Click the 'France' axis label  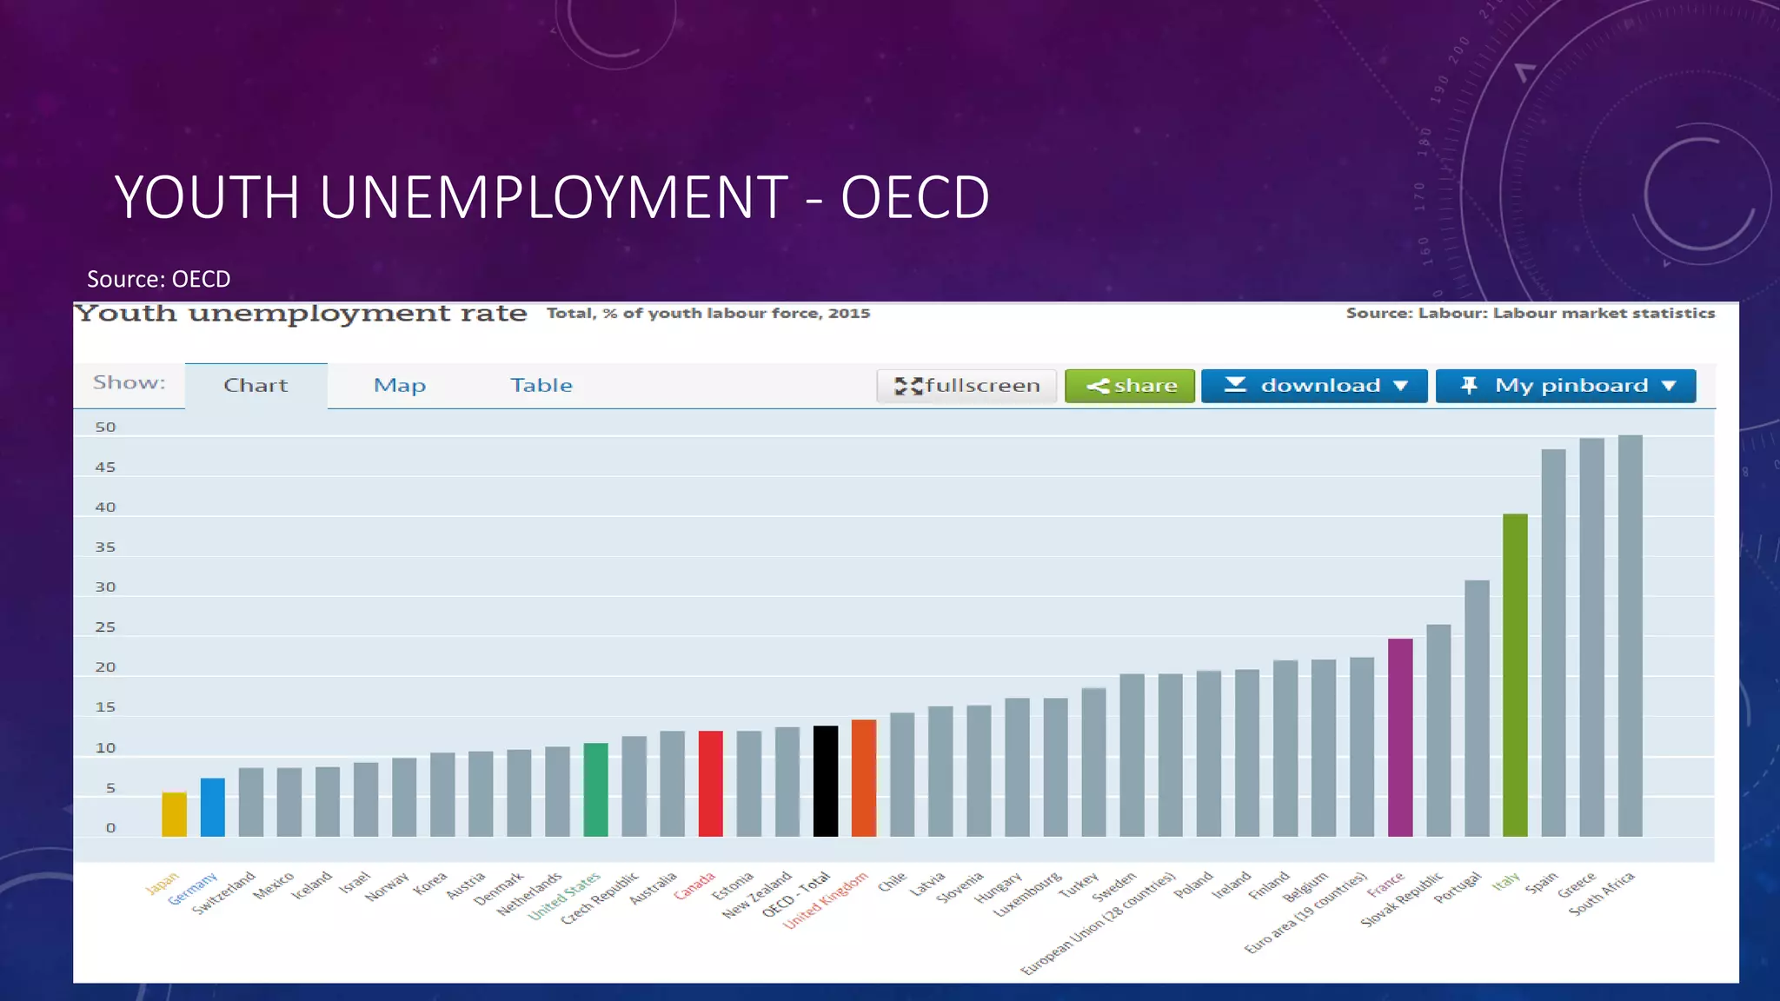(x=1385, y=884)
